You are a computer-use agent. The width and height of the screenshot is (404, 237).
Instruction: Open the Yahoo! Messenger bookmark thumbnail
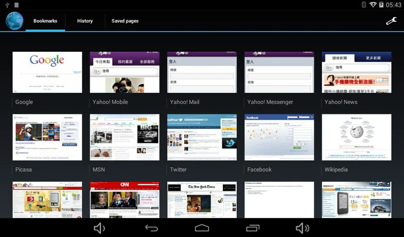[279, 72]
